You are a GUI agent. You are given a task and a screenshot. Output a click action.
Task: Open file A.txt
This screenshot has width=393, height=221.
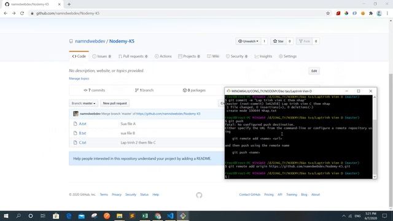point(83,124)
